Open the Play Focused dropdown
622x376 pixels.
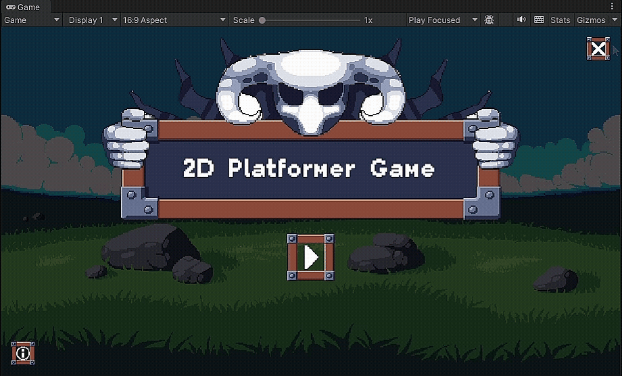443,20
